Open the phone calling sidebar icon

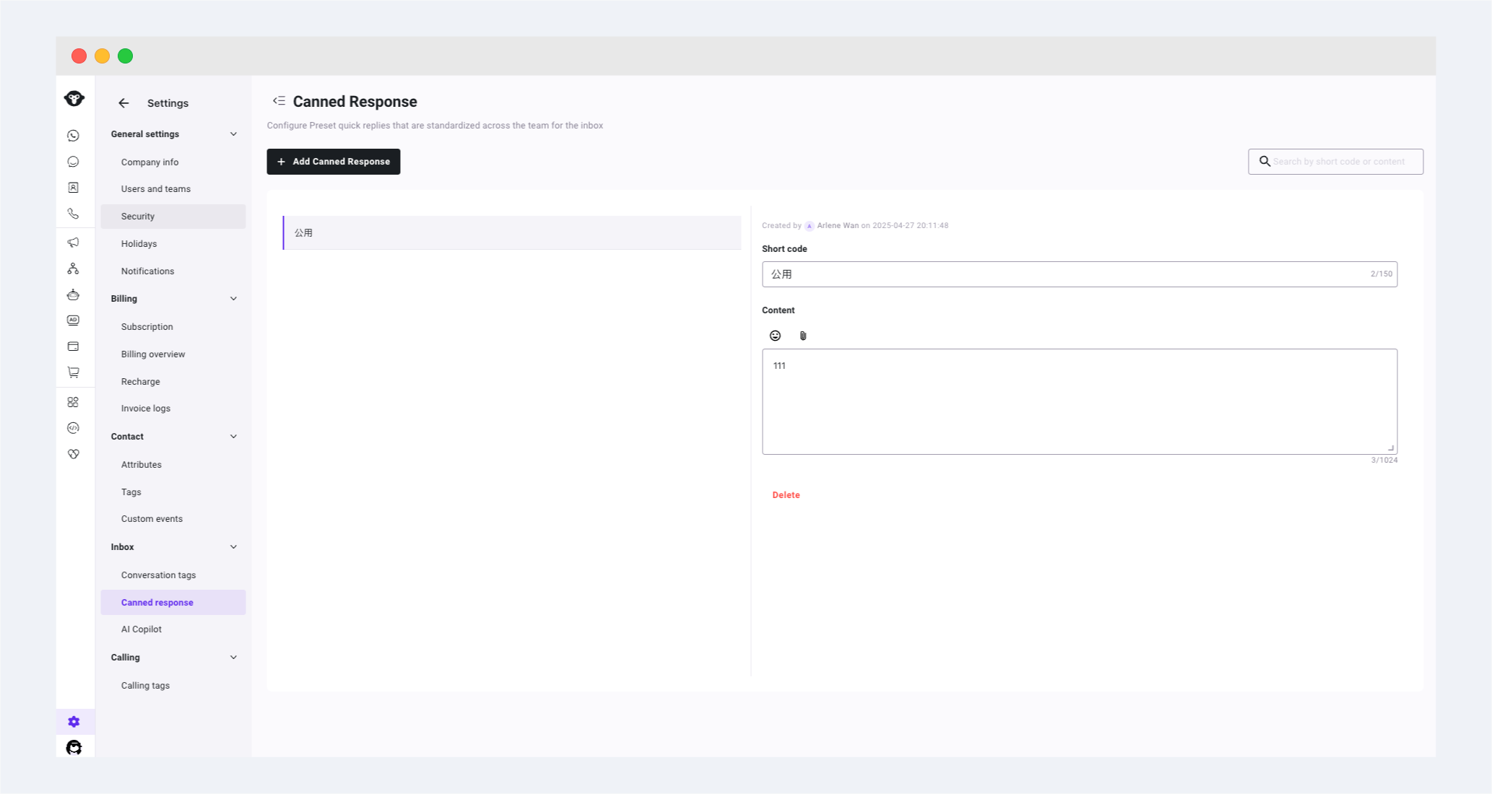[x=73, y=214]
